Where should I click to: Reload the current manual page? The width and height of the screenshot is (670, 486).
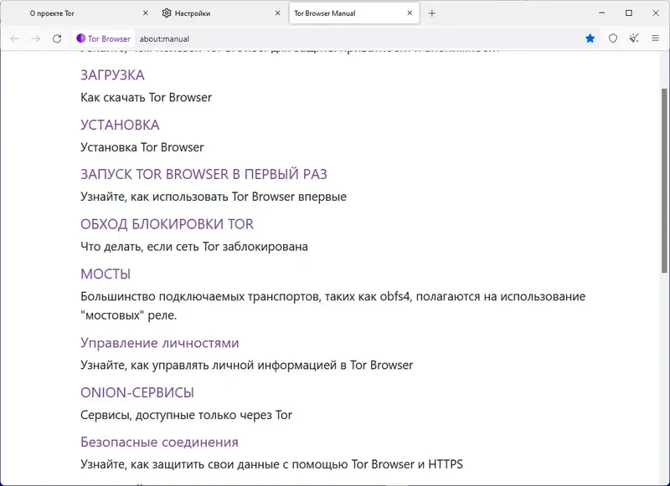pyautogui.click(x=57, y=38)
